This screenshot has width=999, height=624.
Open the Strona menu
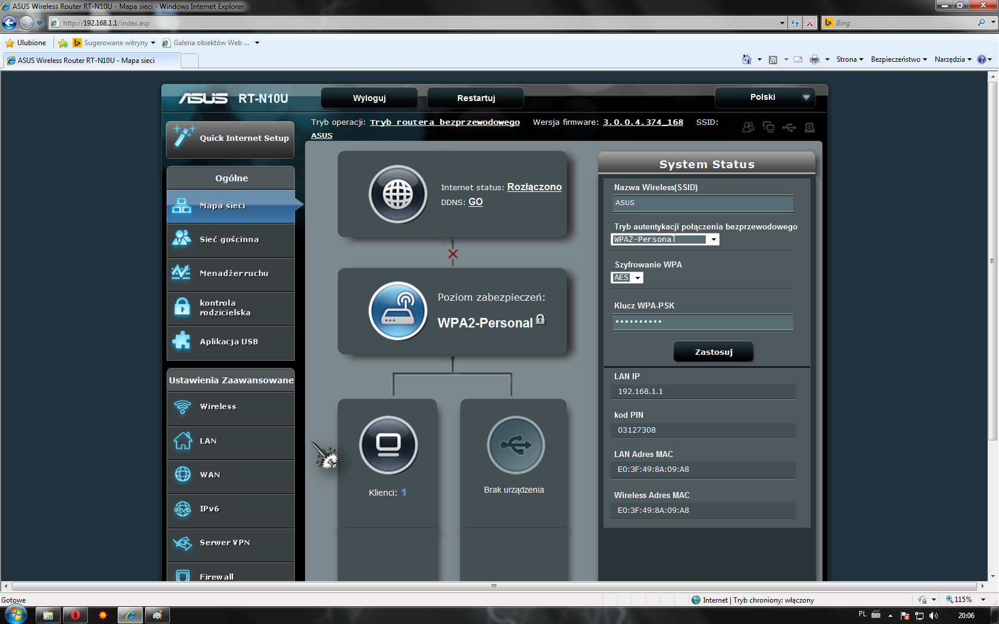point(850,59)
